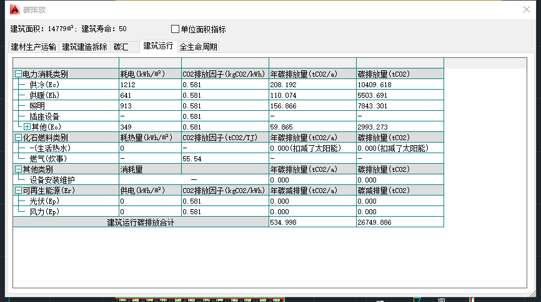Switch to the 全生命周期 tab

pyautogui.click(x=198, y=47)
